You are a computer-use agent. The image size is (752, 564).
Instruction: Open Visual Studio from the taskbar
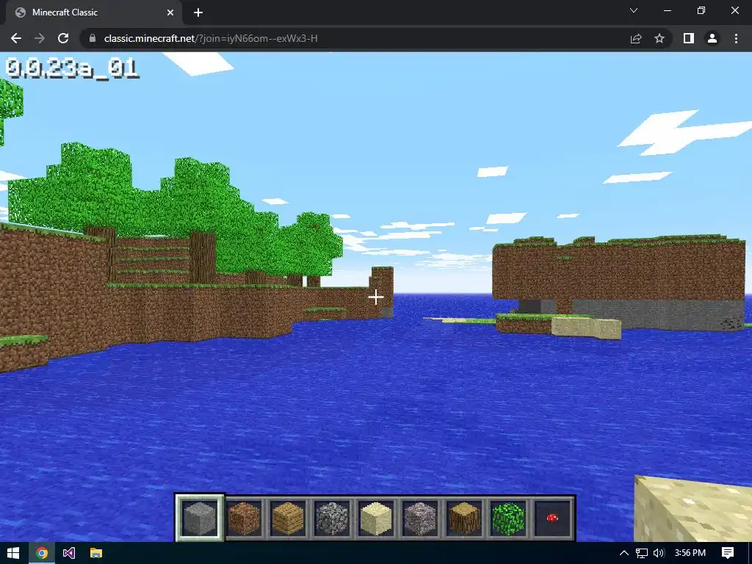pyautogui.click(x=69, y=553)
